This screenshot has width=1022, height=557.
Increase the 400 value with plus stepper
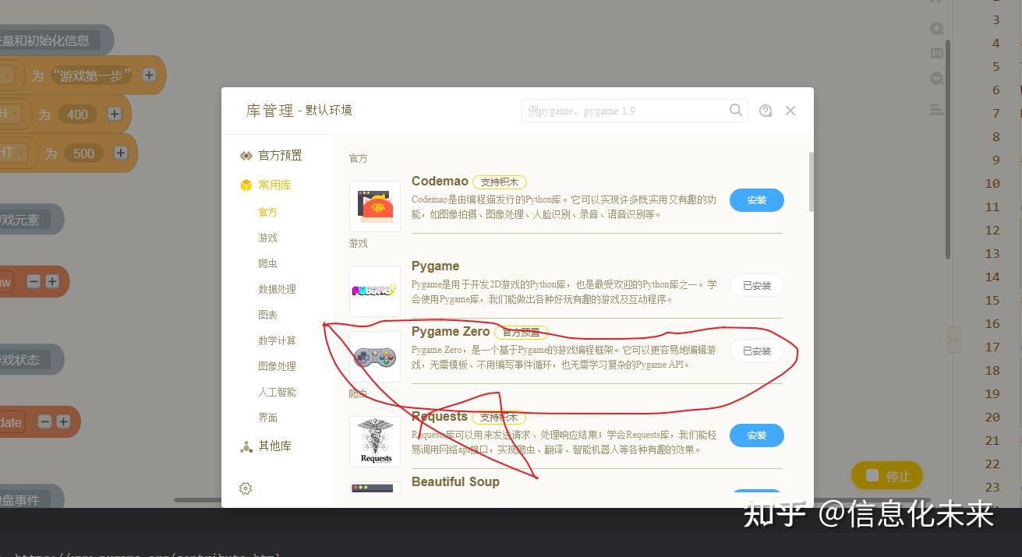click(x=114, y=113)
